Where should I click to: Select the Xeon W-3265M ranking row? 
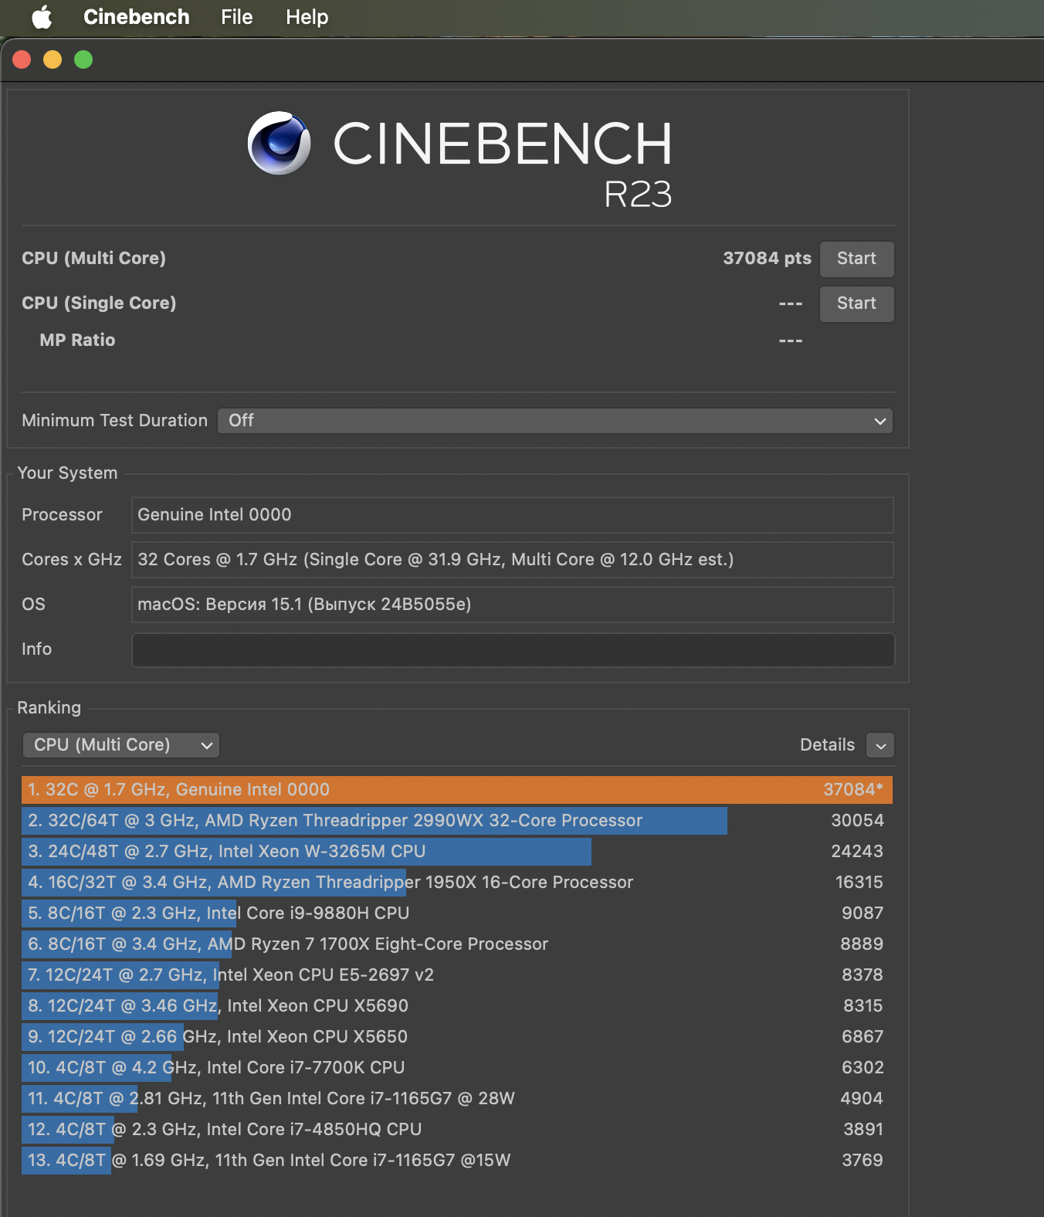[x=456, y=852]
